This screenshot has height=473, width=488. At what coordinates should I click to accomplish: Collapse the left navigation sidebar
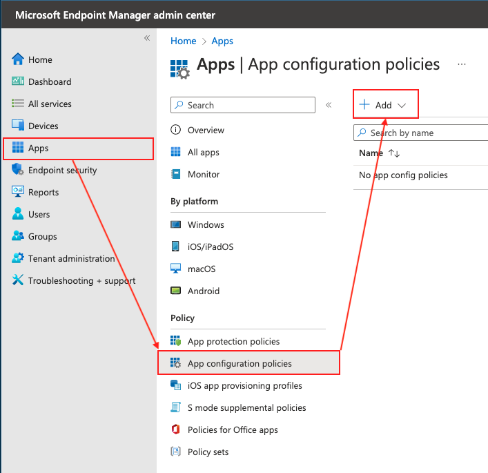click(x=147, y=38)
